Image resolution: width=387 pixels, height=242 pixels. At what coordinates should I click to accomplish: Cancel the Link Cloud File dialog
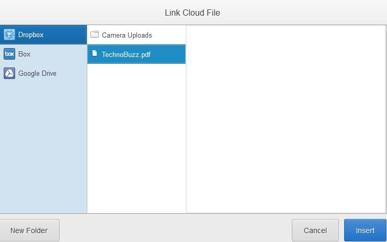coord(315,231)
